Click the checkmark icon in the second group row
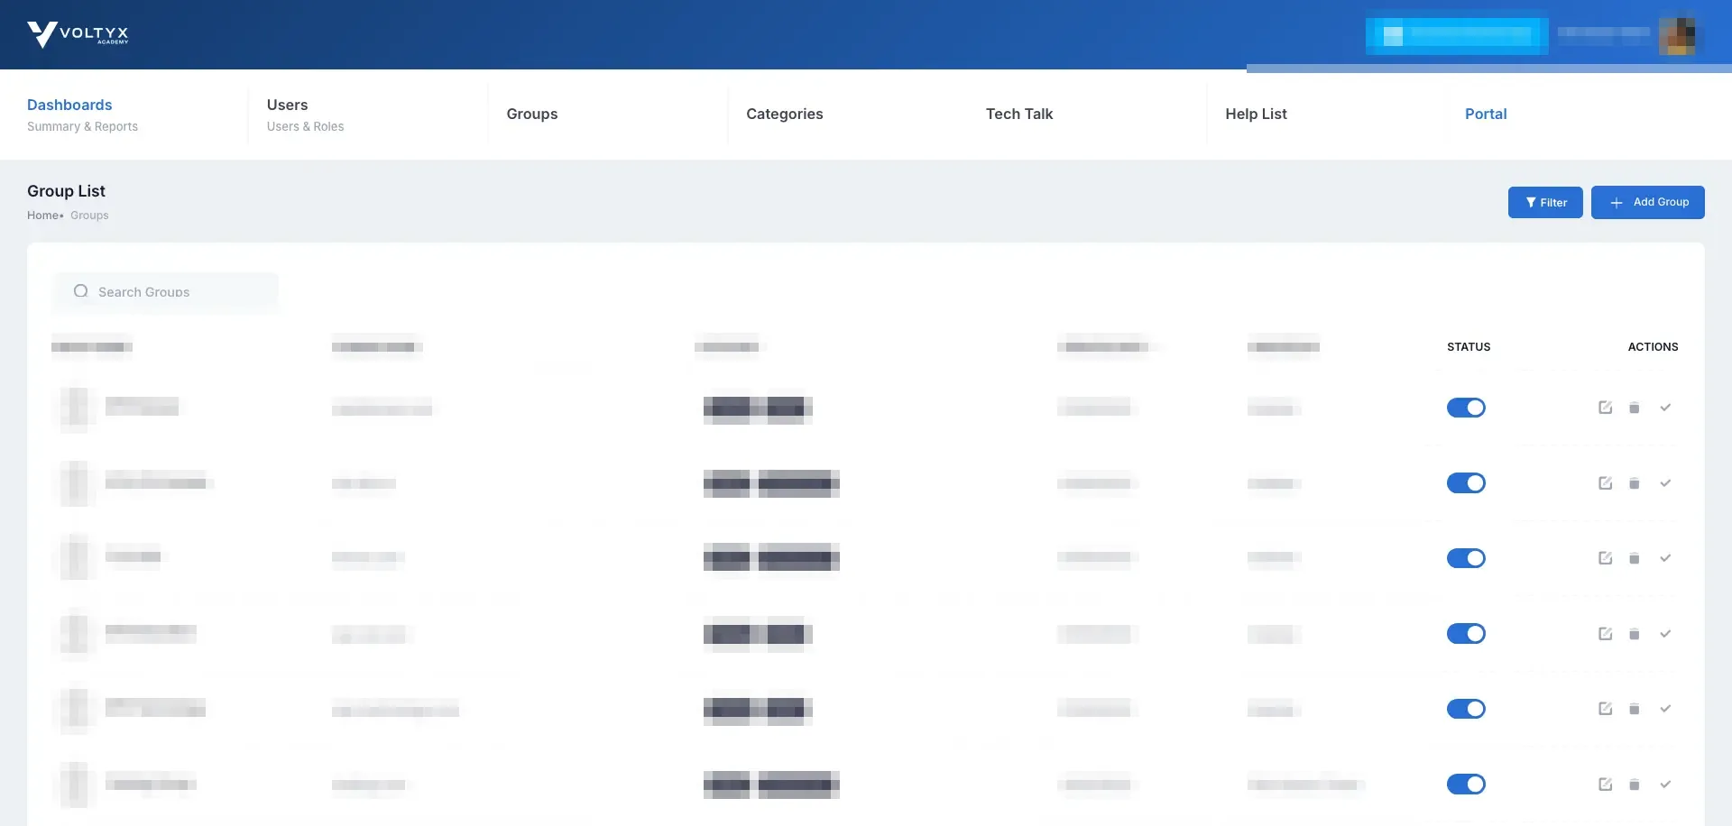The height and width of the screenshot is (826, 1732). [x=1665, y=483]
